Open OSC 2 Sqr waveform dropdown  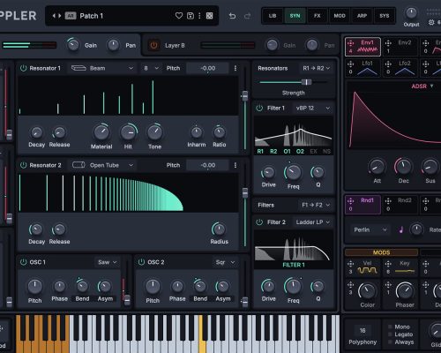(x=225, y=262)
